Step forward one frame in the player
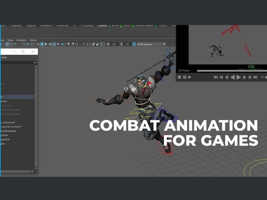 tap(244, 77)
